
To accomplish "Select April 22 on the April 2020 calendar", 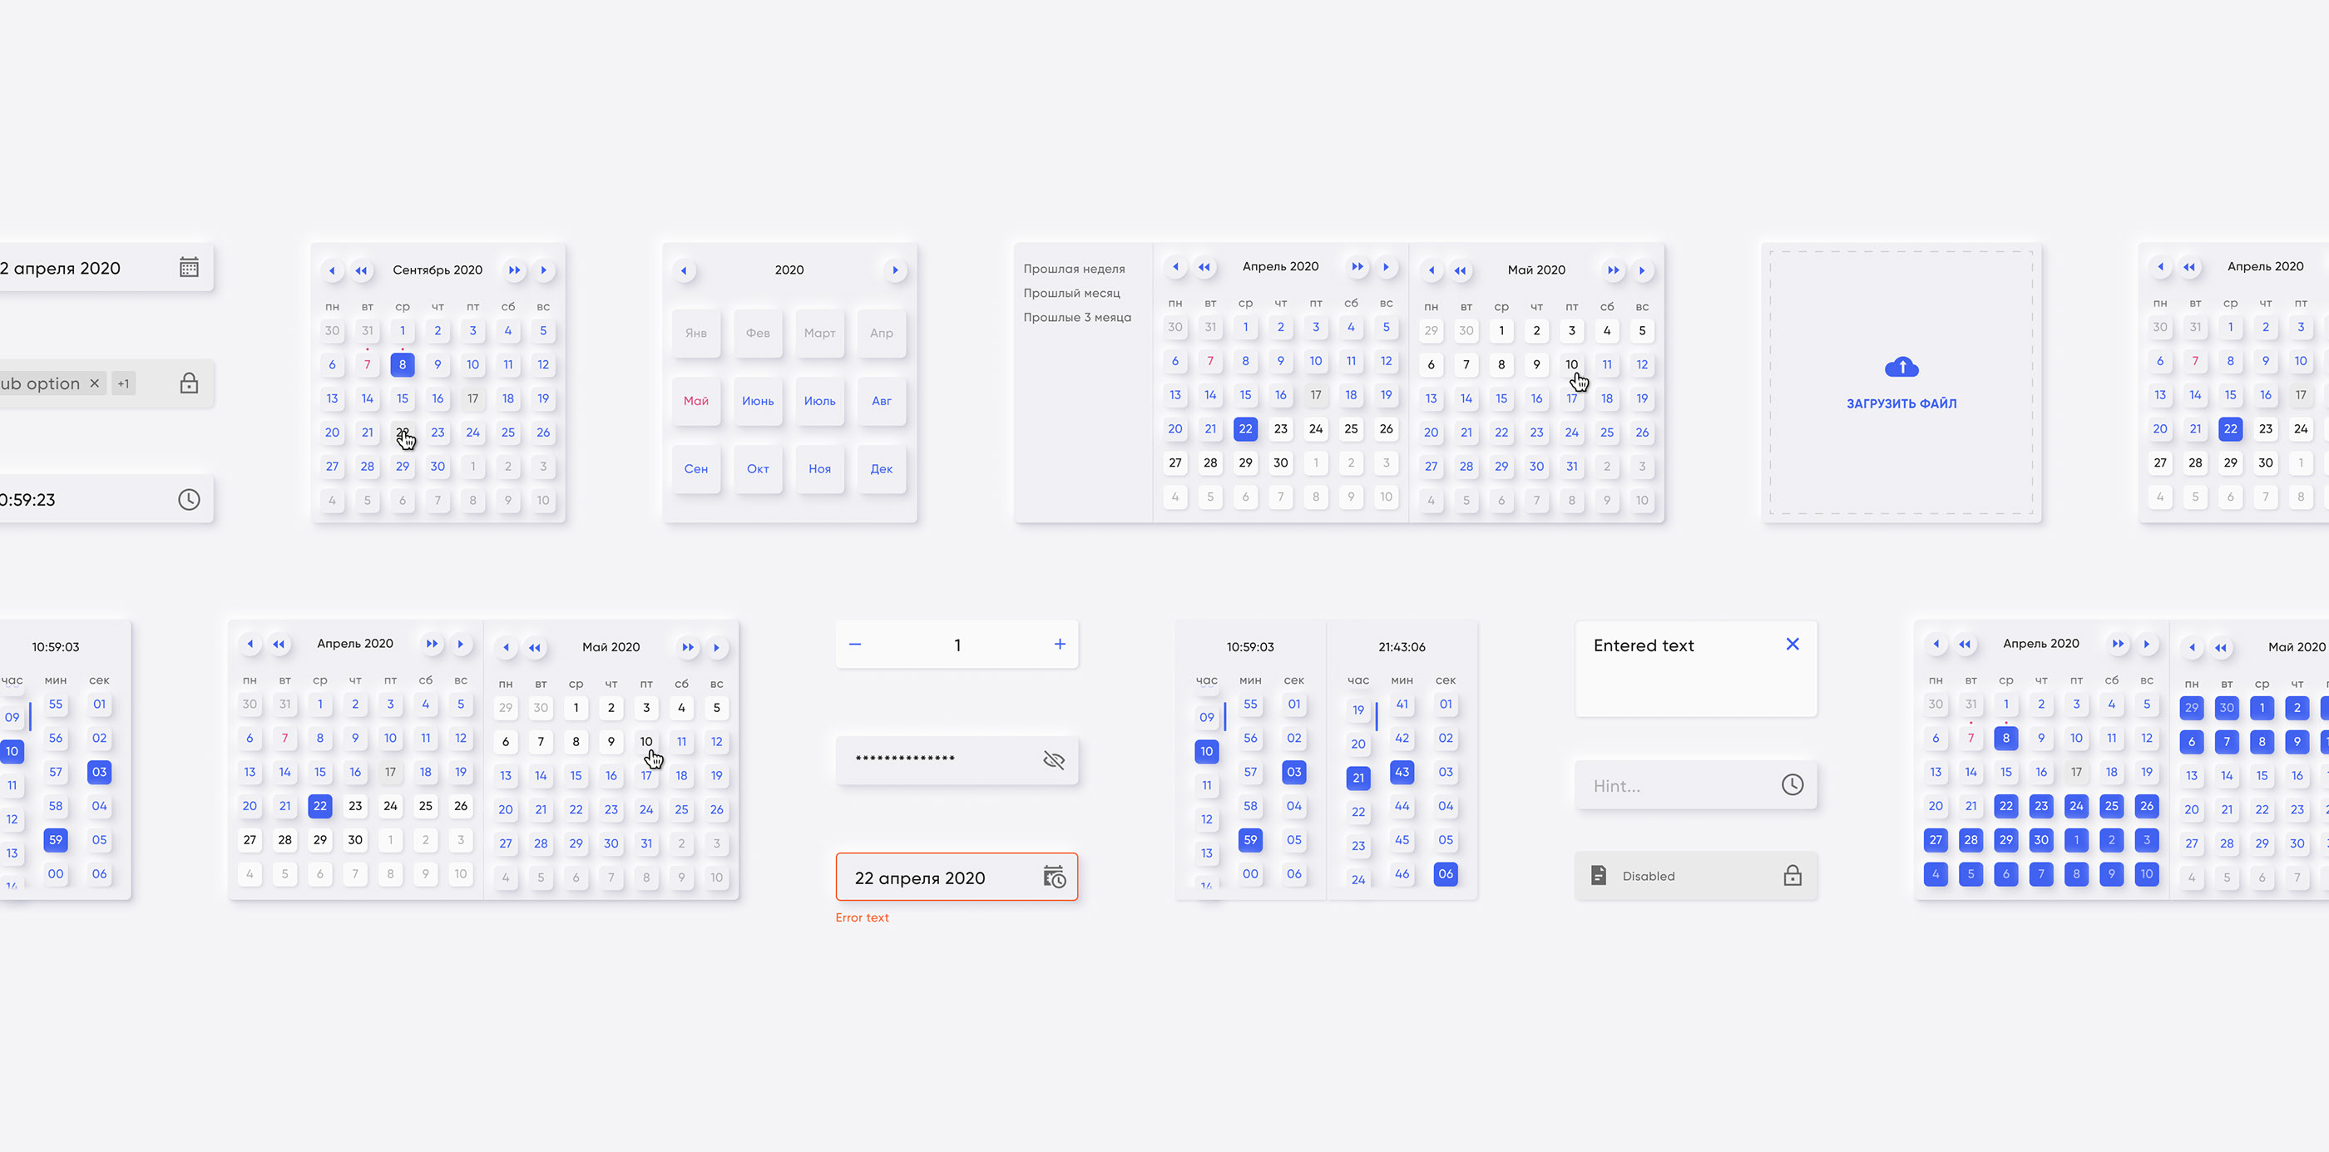I will pyautogui.click(x=1244, y=429).
